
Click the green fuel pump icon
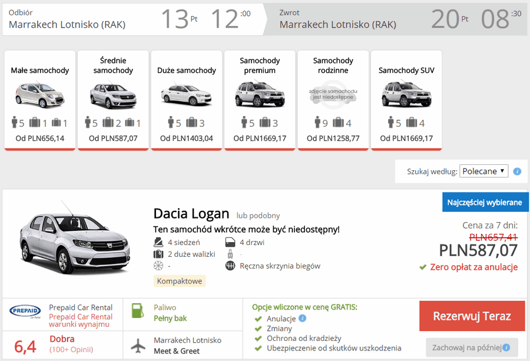pyautogui.click(x=138, y=312)
